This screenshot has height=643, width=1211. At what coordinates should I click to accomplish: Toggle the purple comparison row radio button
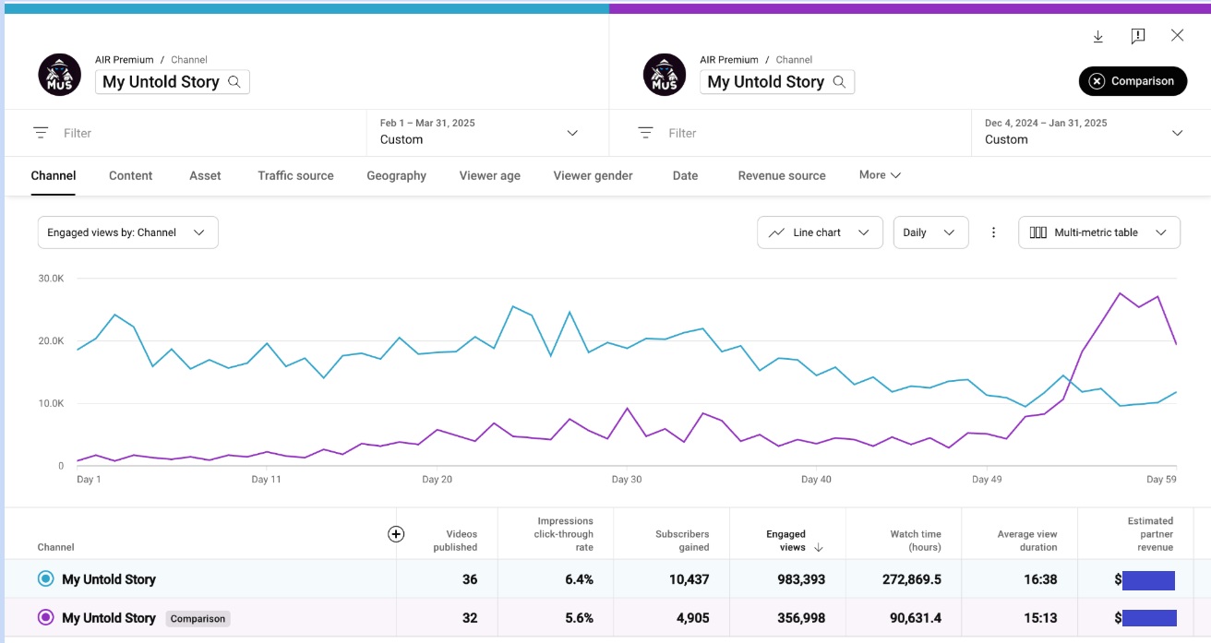coord(45,617)
